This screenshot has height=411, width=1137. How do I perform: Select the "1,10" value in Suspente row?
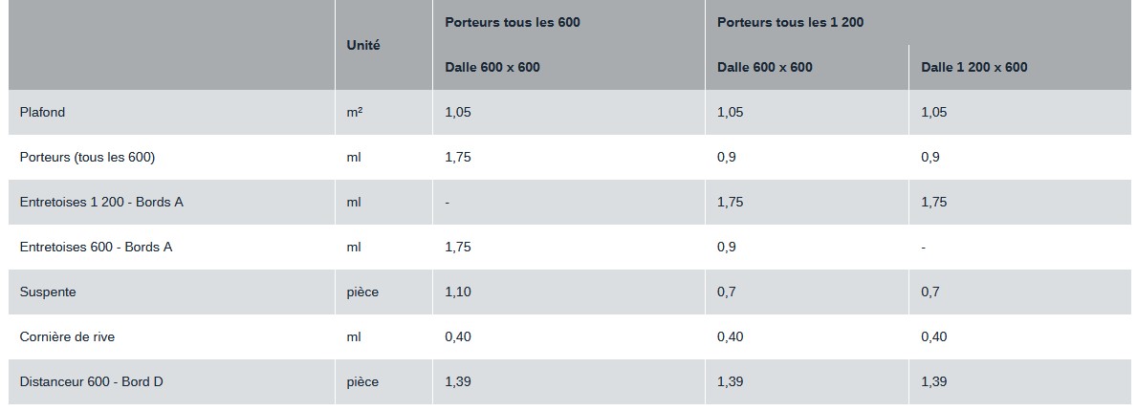[x=458, y=292]
